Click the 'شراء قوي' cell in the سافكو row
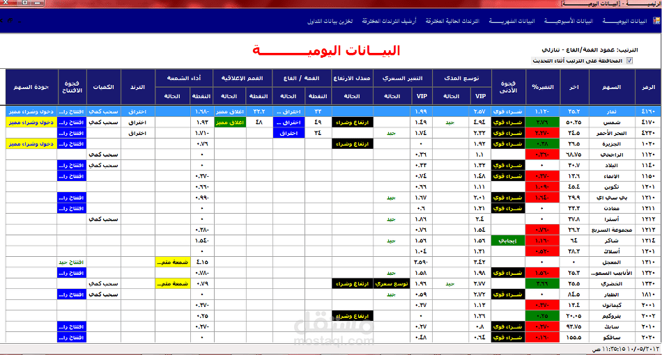This screenshot has height=355, width=669. coord(508,338)
